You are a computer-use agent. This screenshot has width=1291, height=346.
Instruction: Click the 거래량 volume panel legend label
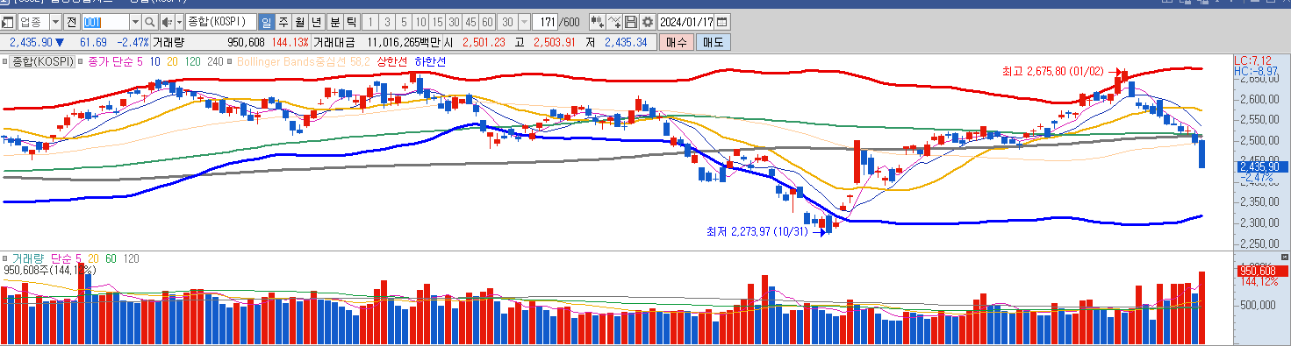tap(28, 258)
